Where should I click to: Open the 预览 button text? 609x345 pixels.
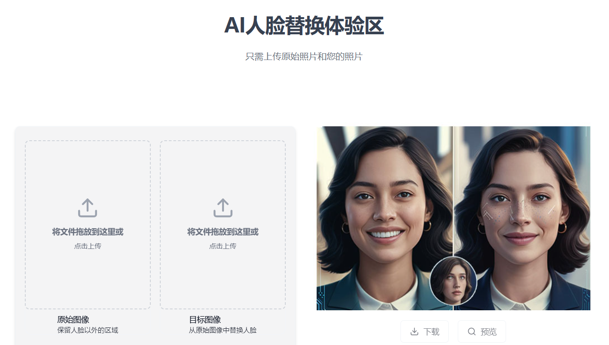[488, 332]
